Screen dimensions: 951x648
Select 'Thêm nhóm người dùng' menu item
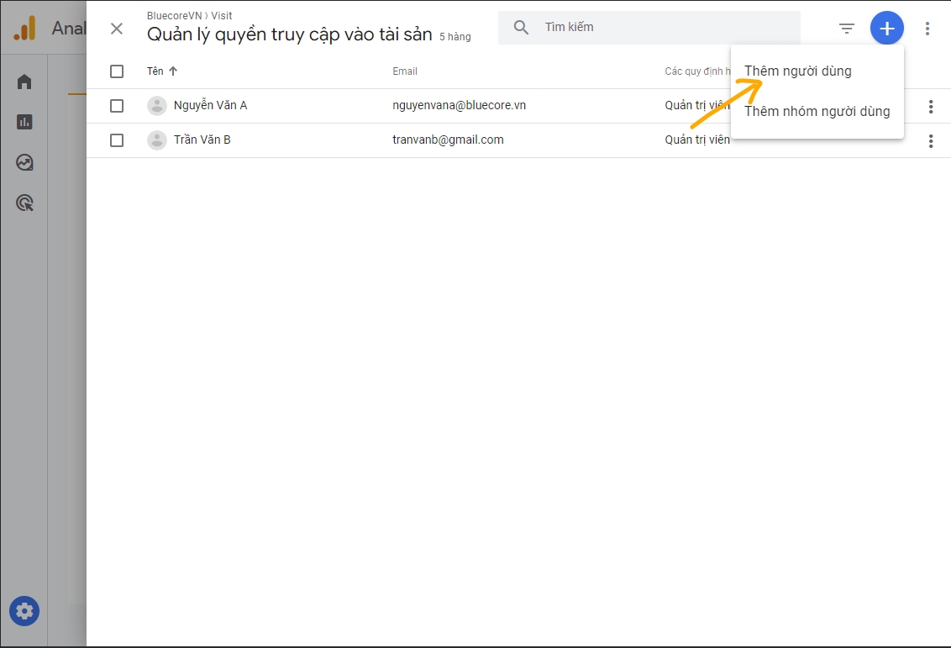(817, 112)
